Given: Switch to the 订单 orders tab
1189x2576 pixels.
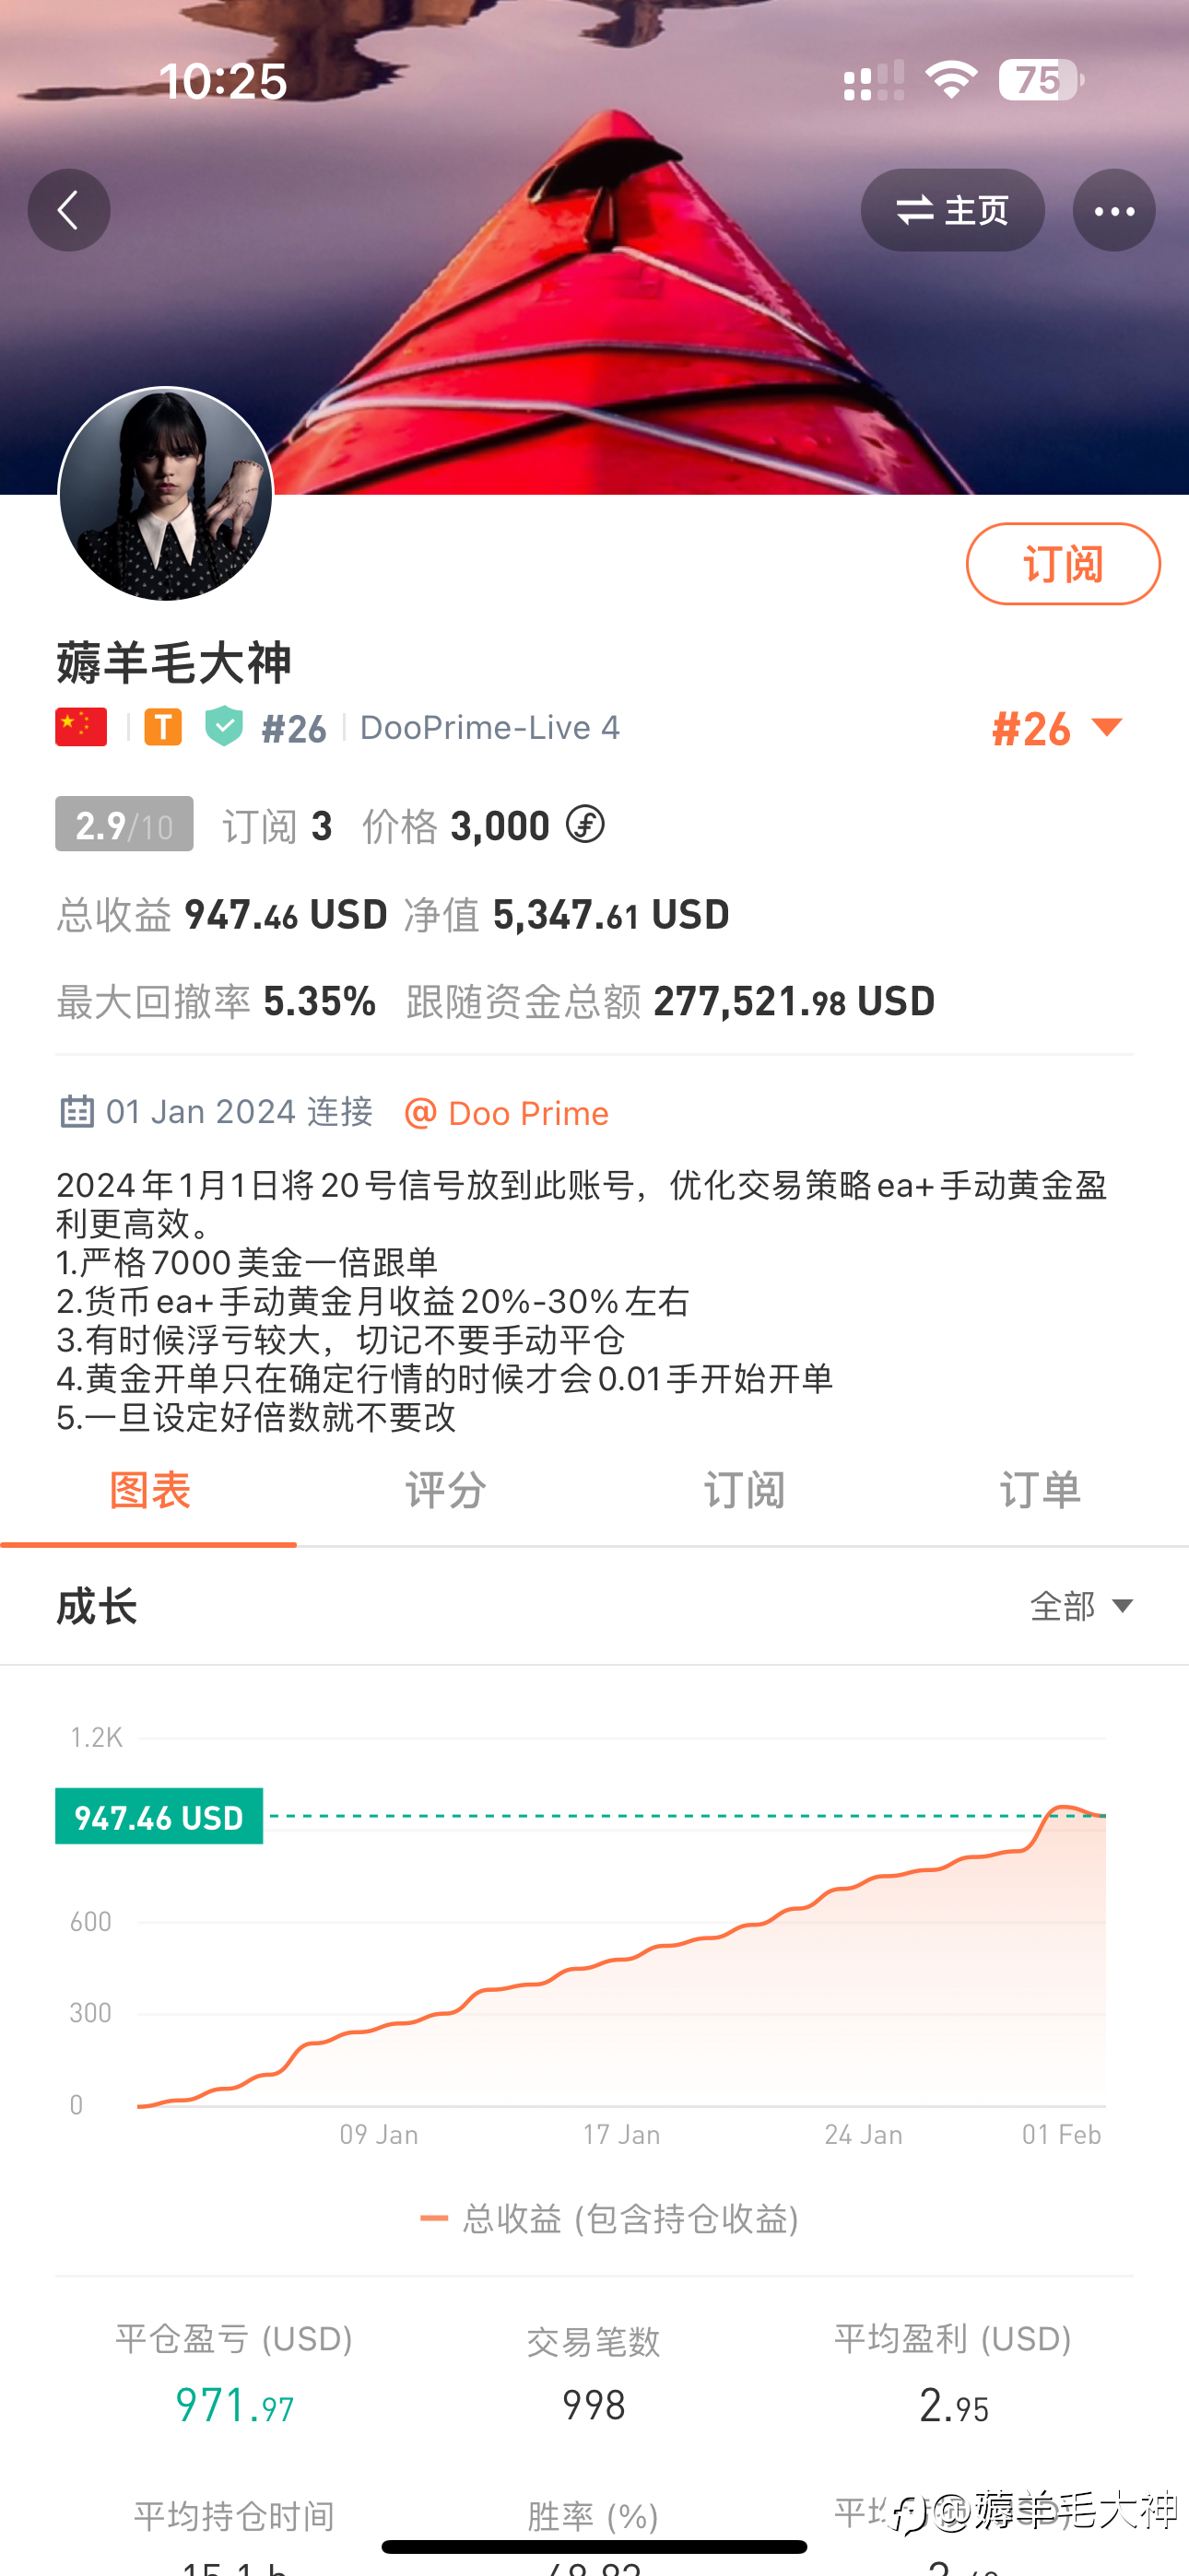Looking at the screenshot, I should [1040, 1490].
